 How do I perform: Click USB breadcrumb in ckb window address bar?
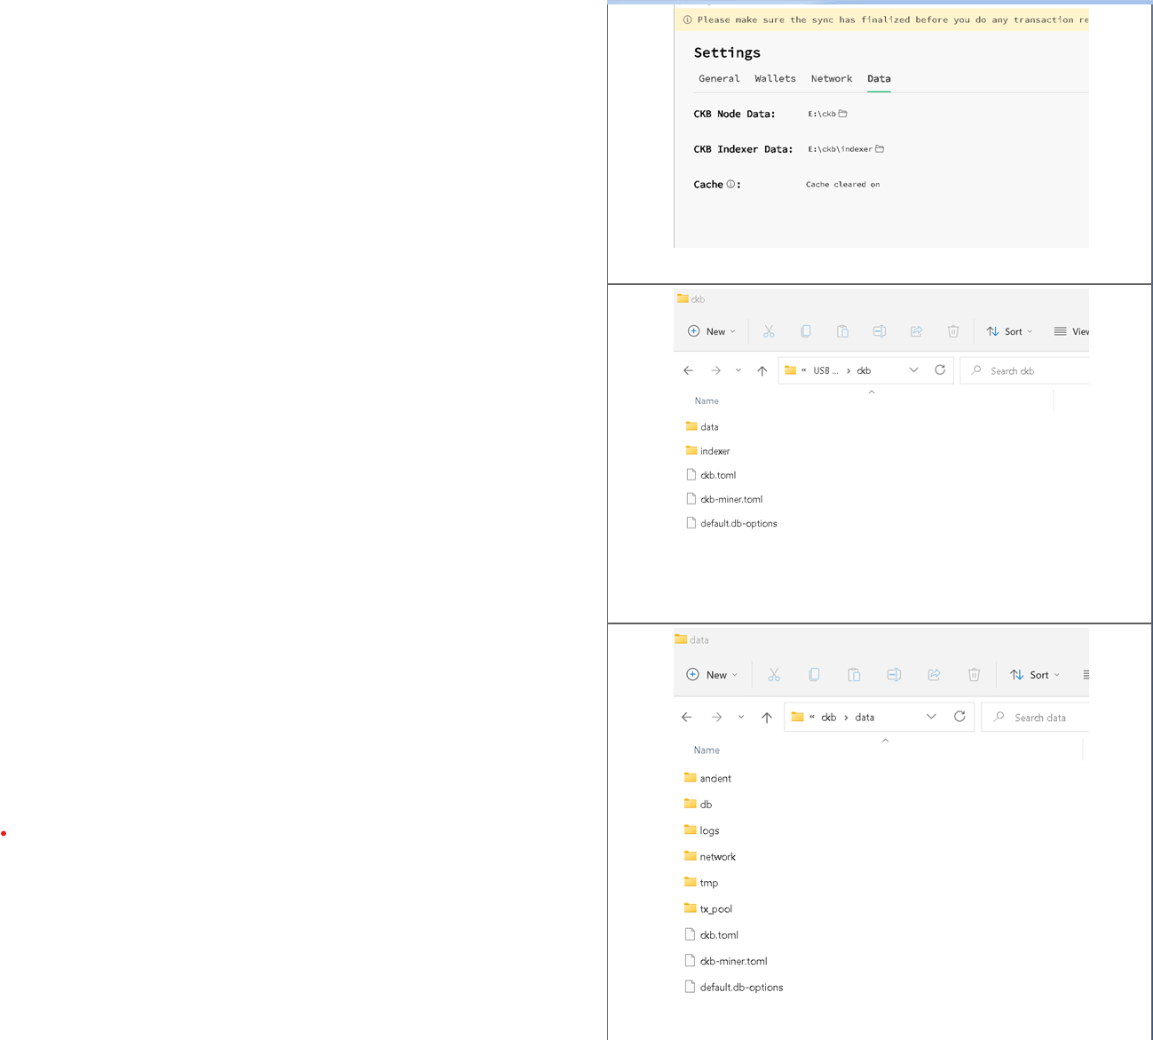(x=825, y=370)
